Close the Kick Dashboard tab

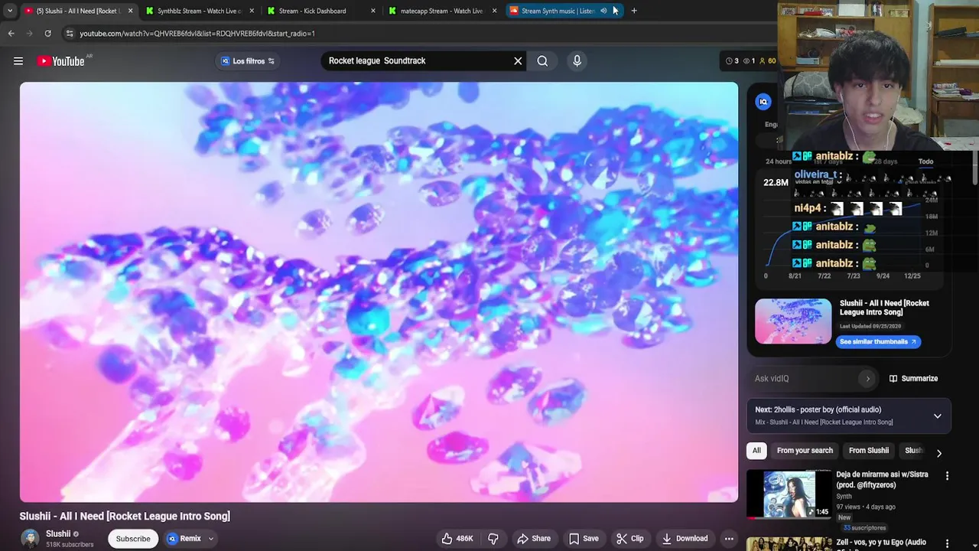(373, 11)
